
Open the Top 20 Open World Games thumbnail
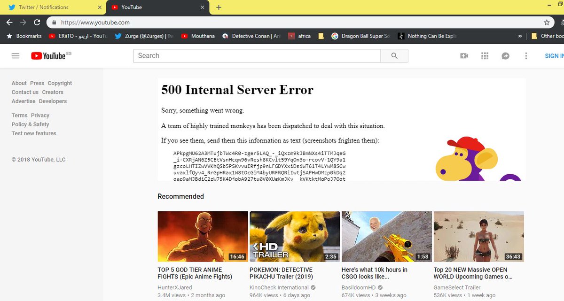(x=478, y=237)
